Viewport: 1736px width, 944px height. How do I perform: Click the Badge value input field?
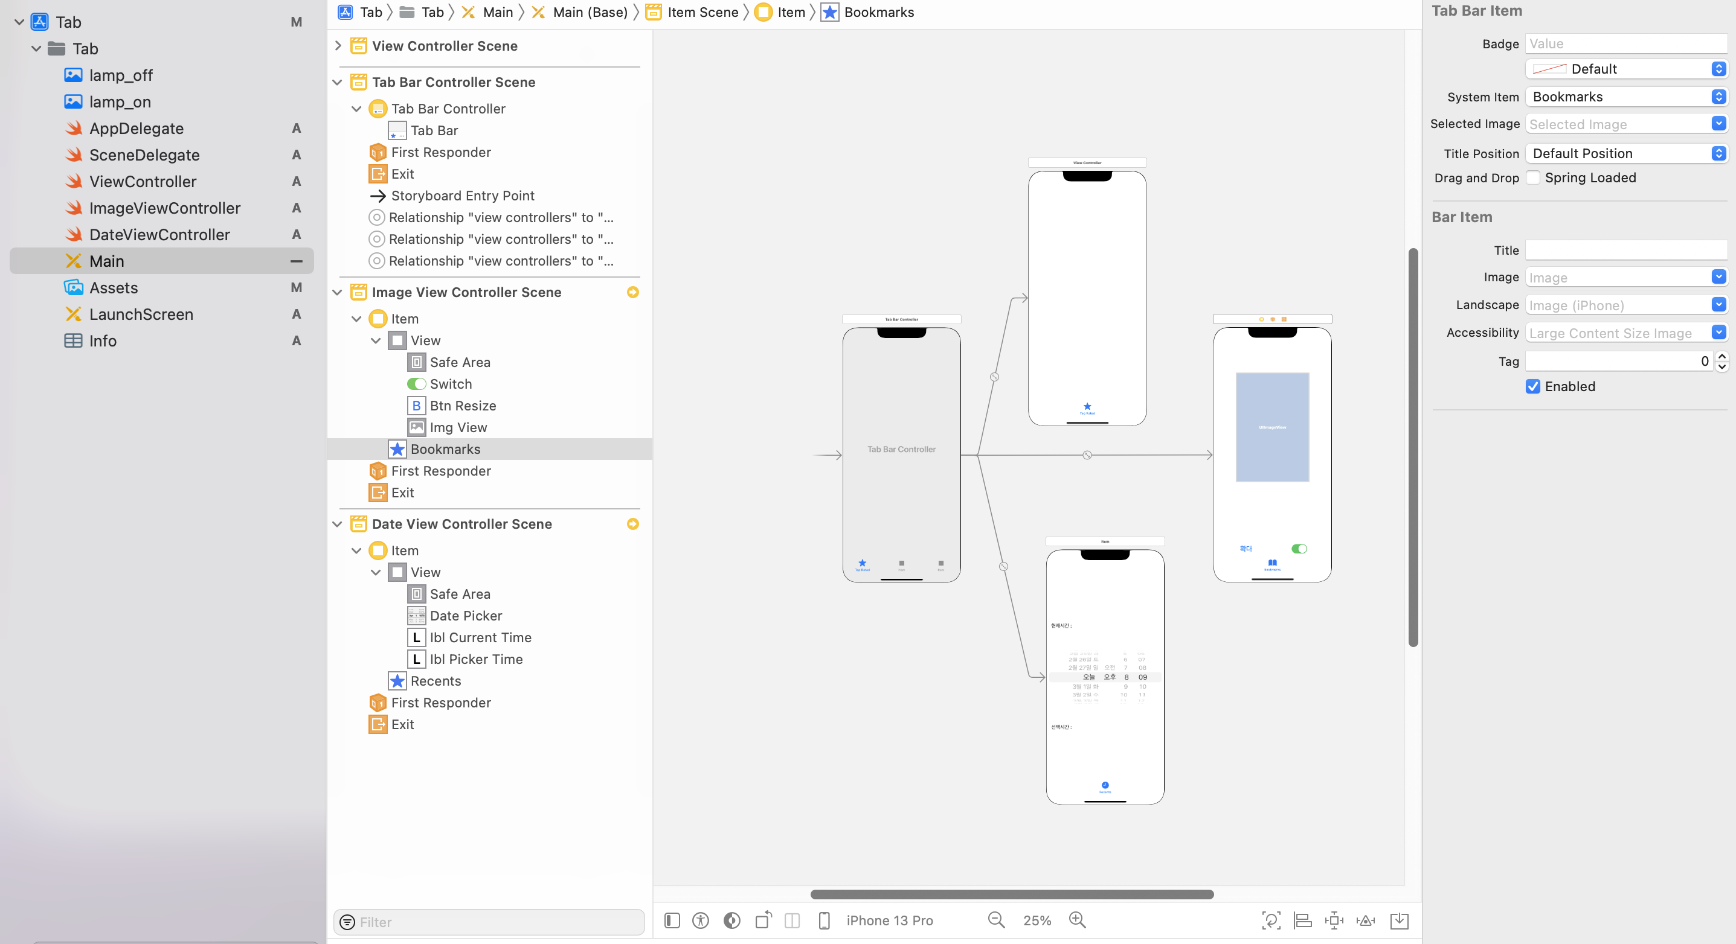coord(1625,44)
